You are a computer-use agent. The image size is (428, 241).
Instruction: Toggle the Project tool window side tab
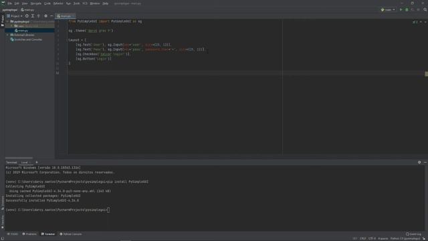click(3, 21)
